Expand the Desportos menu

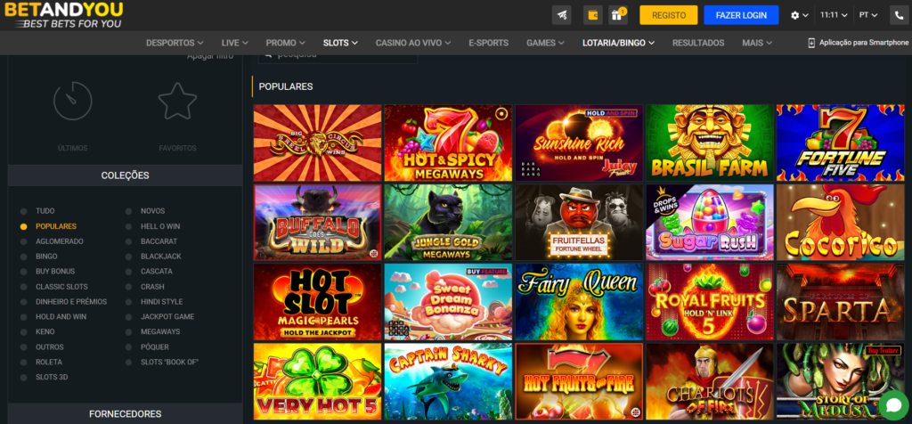click(175, 43)
